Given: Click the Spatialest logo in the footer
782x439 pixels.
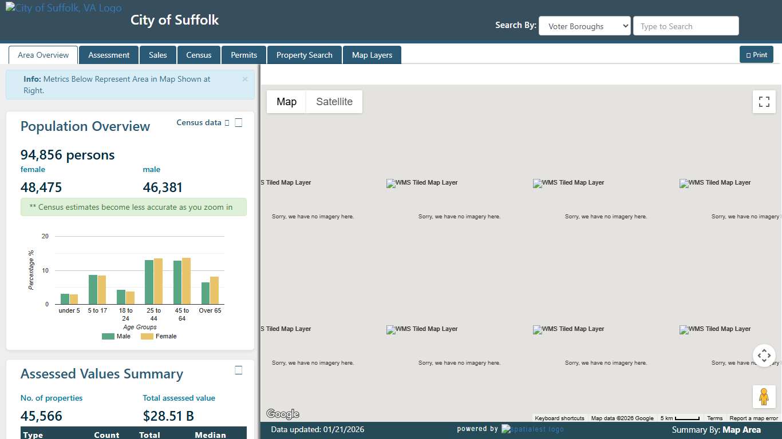Looking at the screenshot, I should pyautogui.click(x=532, y=429).
